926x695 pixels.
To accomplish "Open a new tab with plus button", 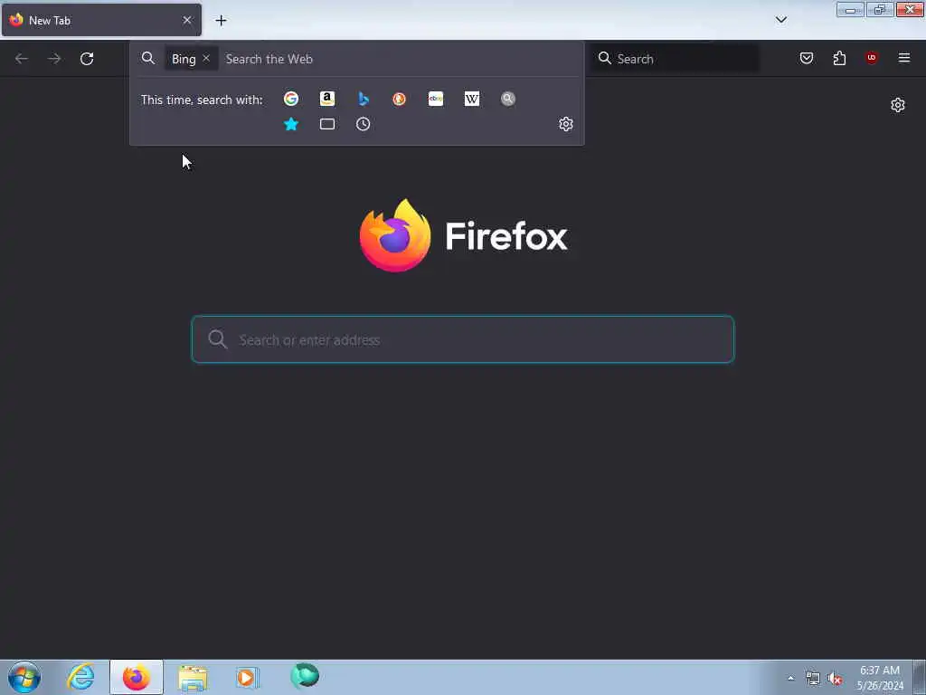I will tap(221, 21).
